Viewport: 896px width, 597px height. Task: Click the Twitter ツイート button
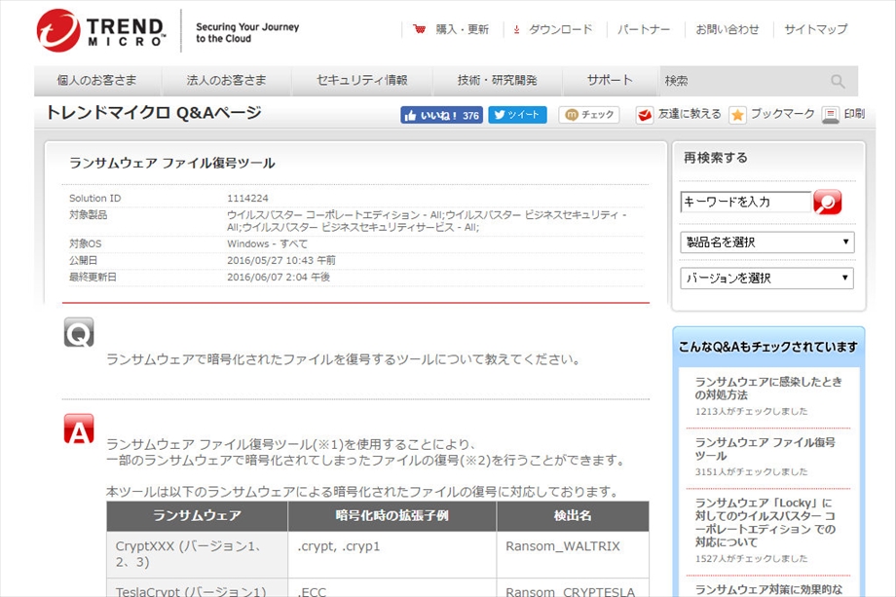(517, 115)
